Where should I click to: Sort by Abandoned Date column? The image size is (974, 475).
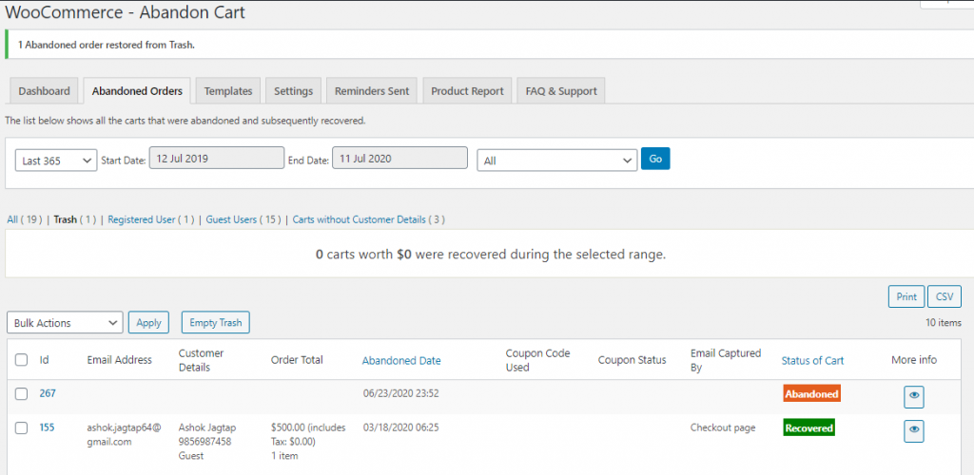(x=401, y=360)
